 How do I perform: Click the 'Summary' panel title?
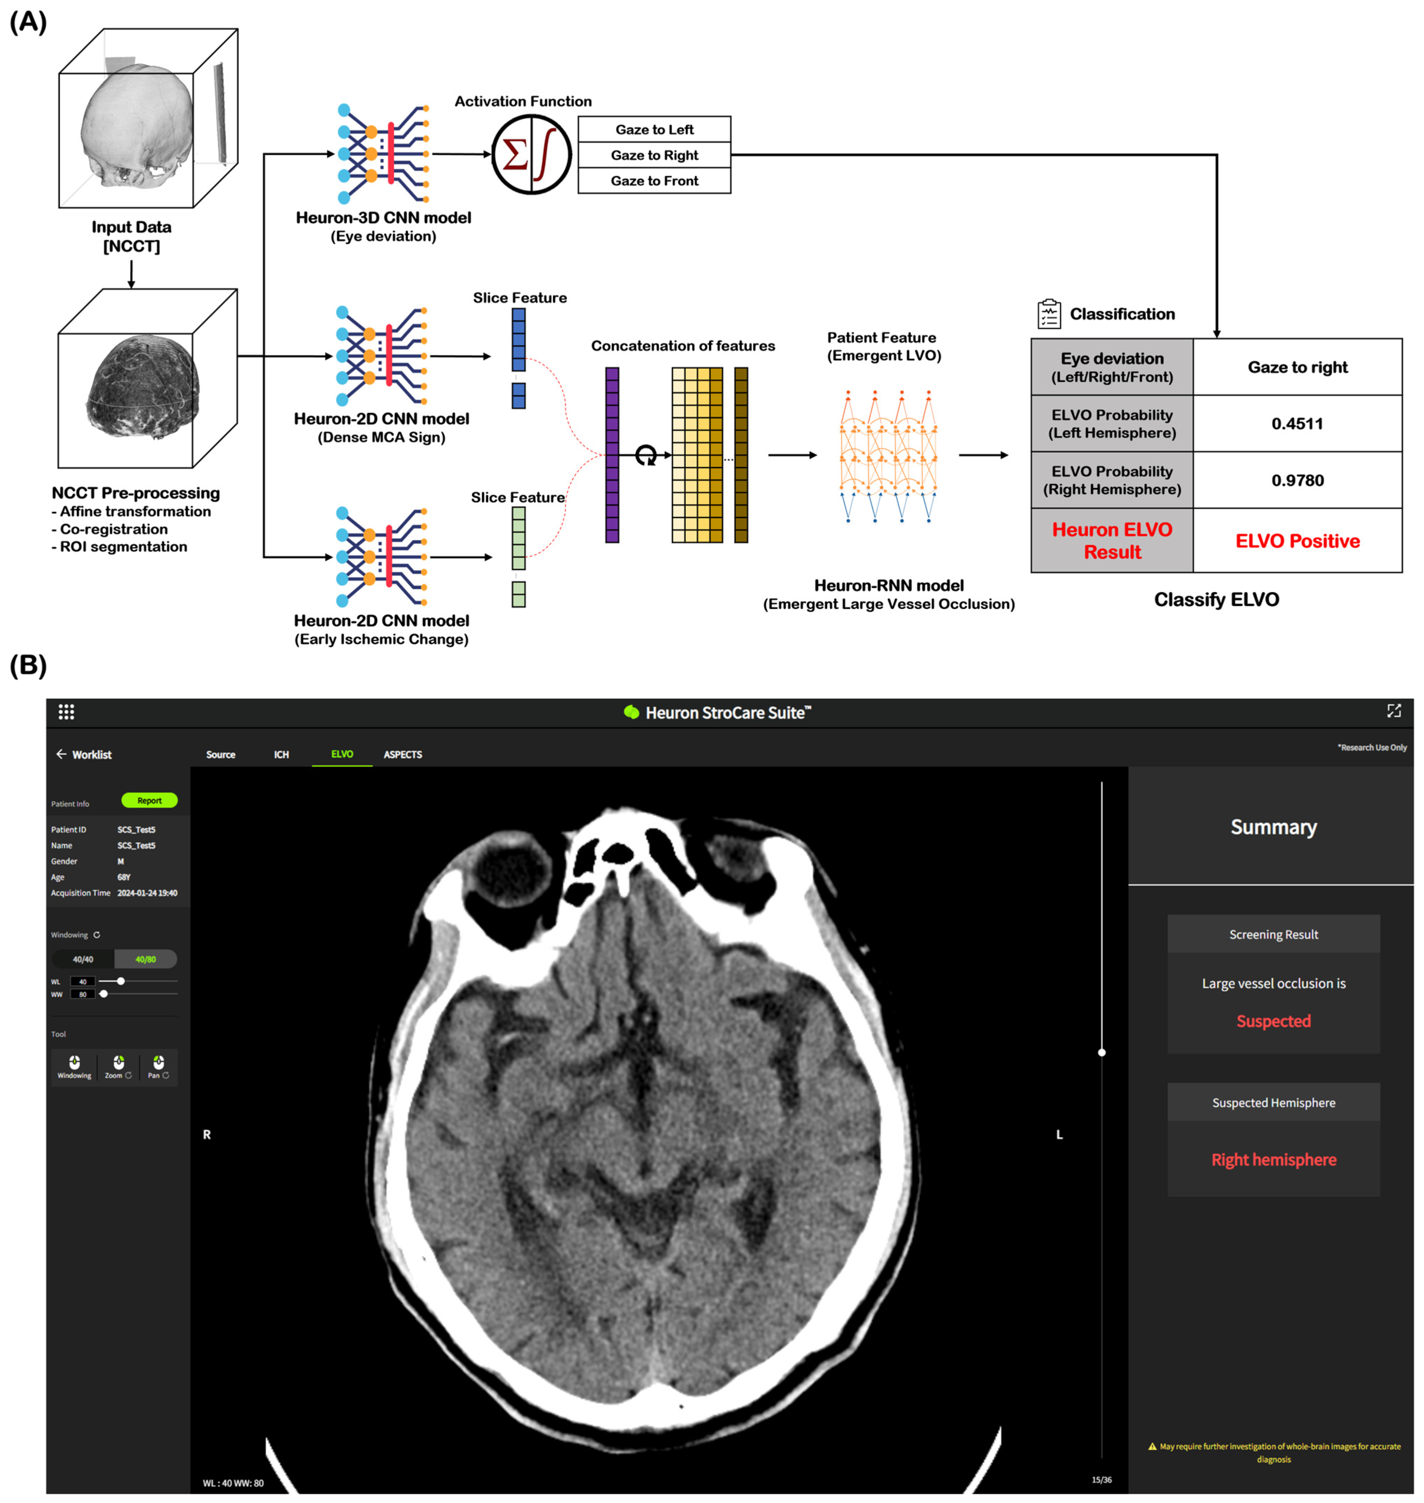tap(1273, 827)
